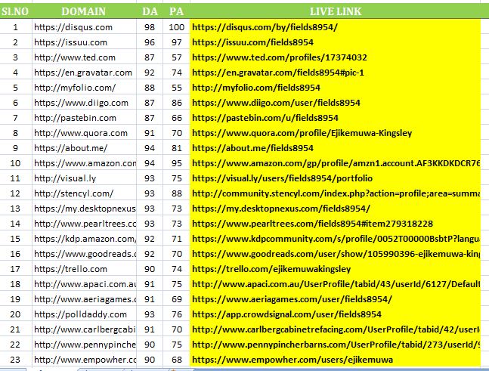Select domain cell https://trello.com
This screenshot has height=371, width=489.
[x=84, y=269]
